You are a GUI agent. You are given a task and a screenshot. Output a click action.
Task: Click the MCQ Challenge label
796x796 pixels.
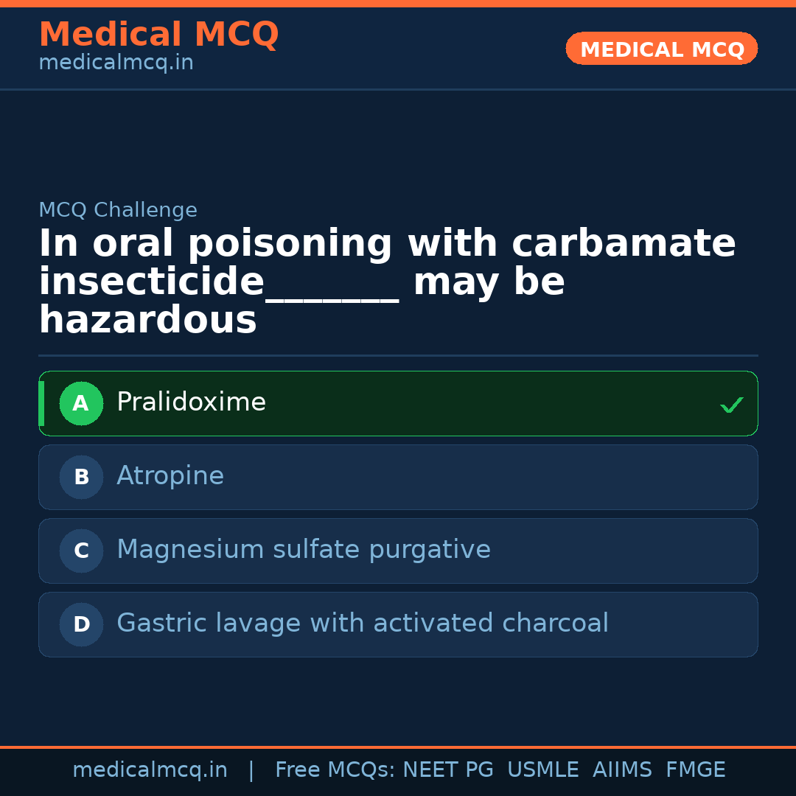pos(118,210)
